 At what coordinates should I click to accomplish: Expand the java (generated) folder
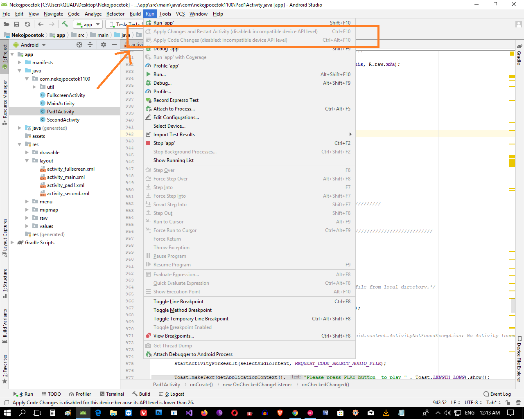coord(20,128)
